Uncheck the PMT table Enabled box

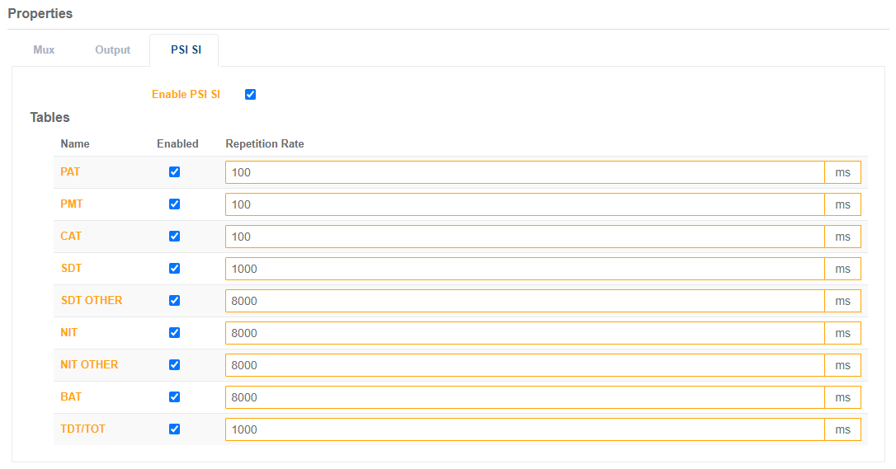174,204
